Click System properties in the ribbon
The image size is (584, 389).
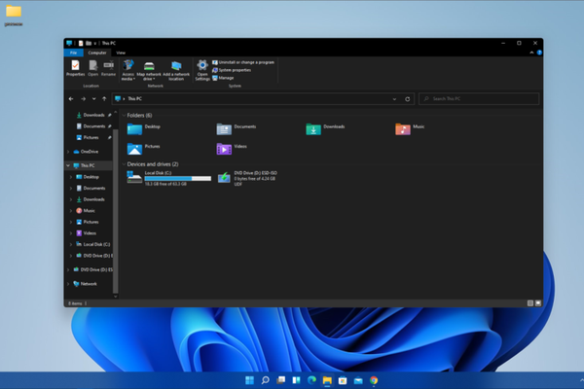point(237,70)
